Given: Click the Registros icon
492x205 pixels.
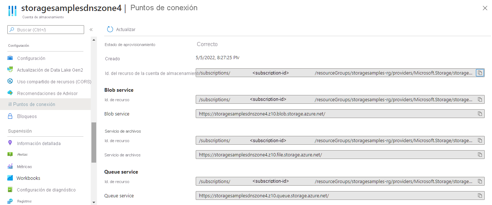Looking at the screenshot, I should (x=10, y=201).
